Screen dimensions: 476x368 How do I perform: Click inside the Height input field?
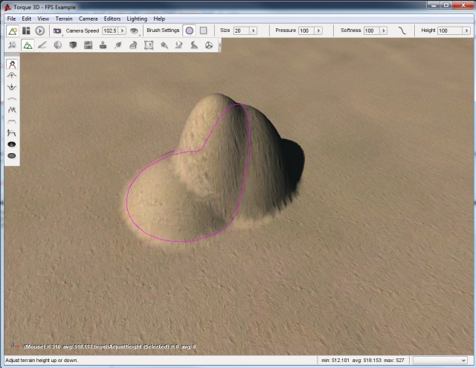pyautogui.click(x=448, y=31)
